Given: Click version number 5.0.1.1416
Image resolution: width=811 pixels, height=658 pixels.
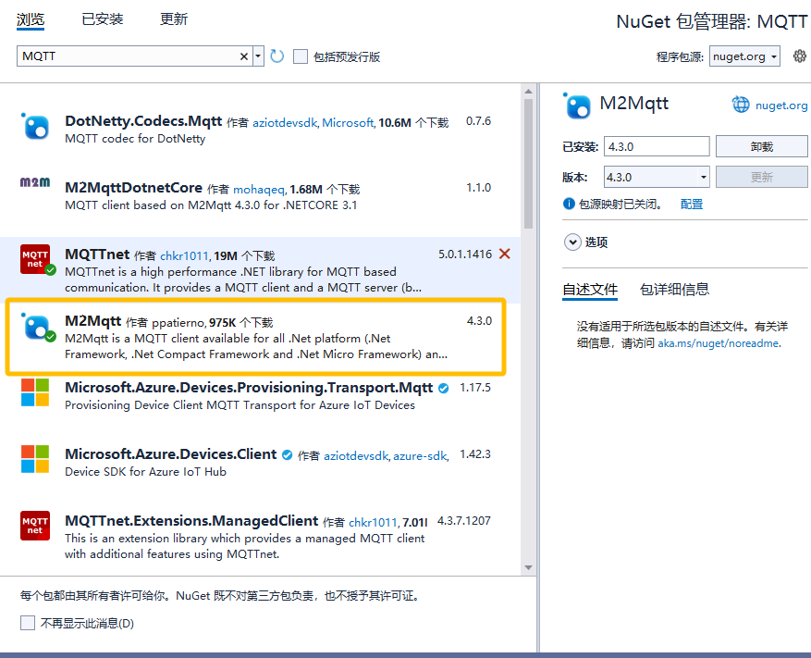Looking at the screenshot, I should point(465,255).
